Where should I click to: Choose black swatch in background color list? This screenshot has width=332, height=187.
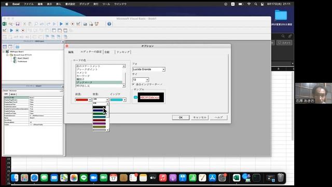[x=99, y=107]
